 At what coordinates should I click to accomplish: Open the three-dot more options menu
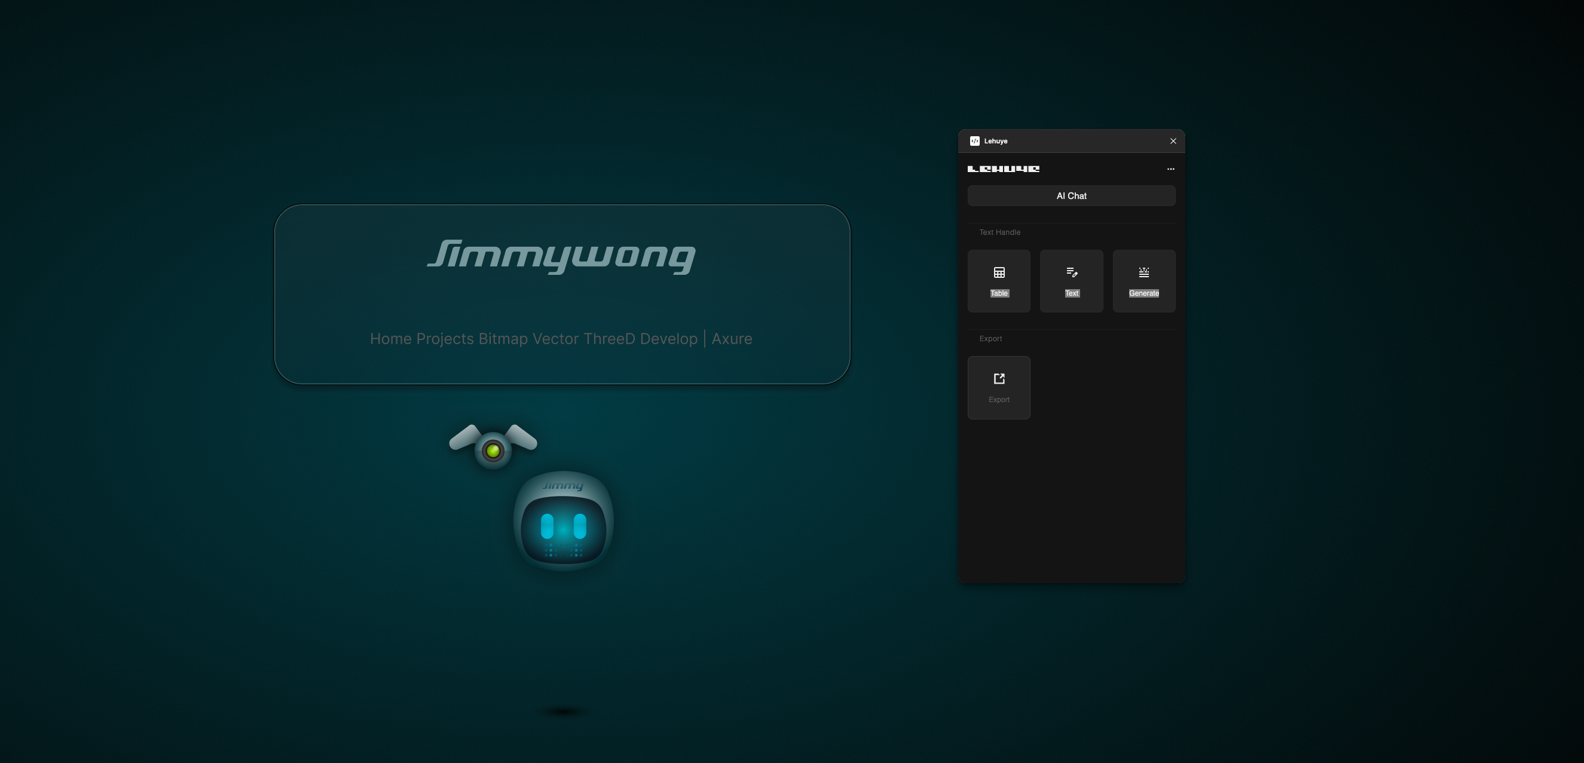click(1170, 168)
